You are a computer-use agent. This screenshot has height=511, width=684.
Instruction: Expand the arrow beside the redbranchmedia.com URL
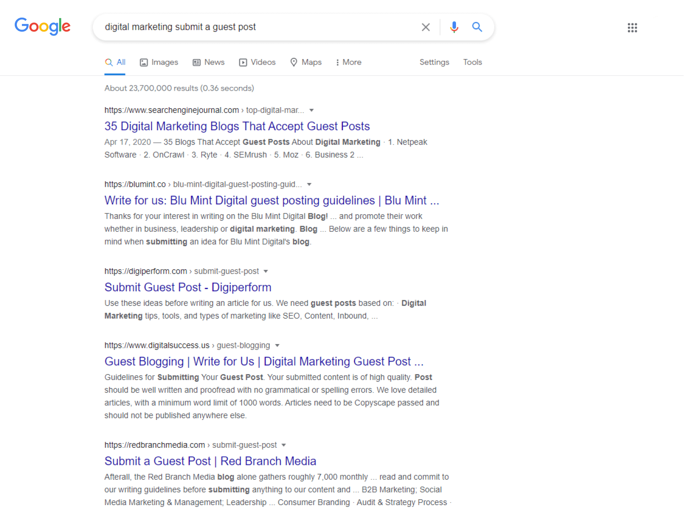[x=284, y=445]
